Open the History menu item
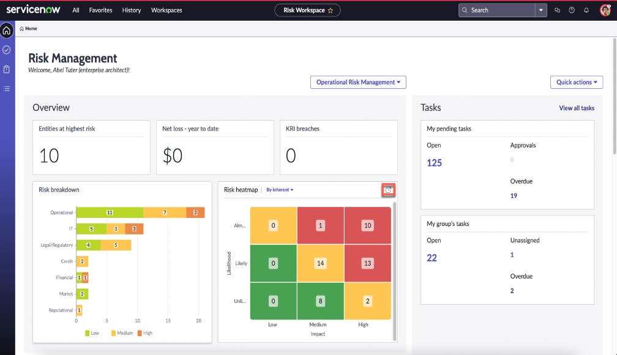This screenshot has width=617, height=355. (x=131, y=10)
